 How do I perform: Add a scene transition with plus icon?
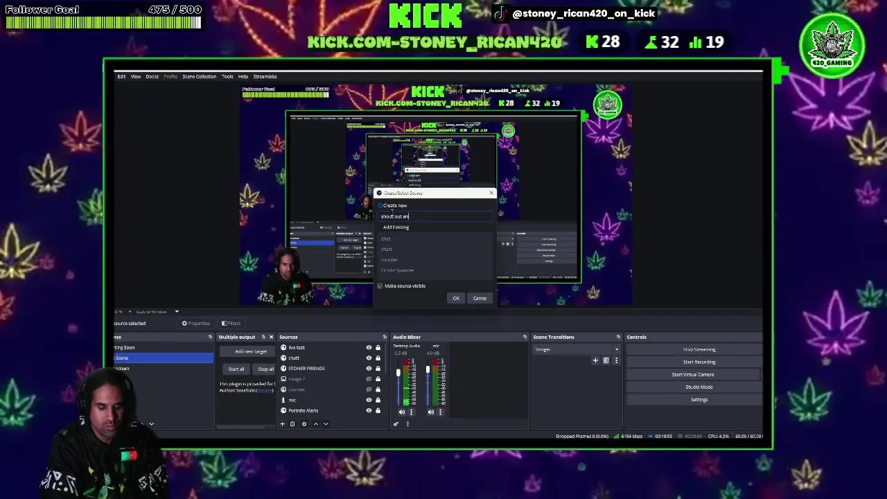pos(595,360)
